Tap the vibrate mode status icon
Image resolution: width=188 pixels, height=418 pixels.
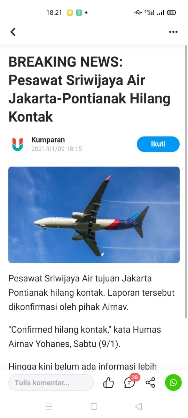pyautogui.click(x=138, y=13)
